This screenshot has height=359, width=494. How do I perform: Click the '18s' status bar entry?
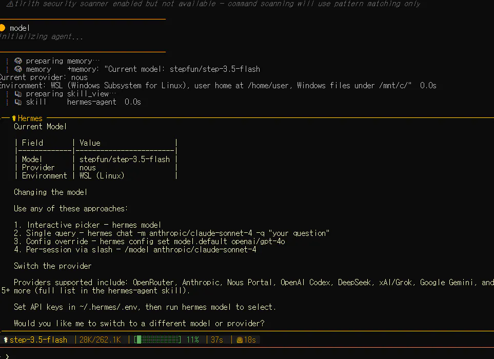[x=250, y=340]
